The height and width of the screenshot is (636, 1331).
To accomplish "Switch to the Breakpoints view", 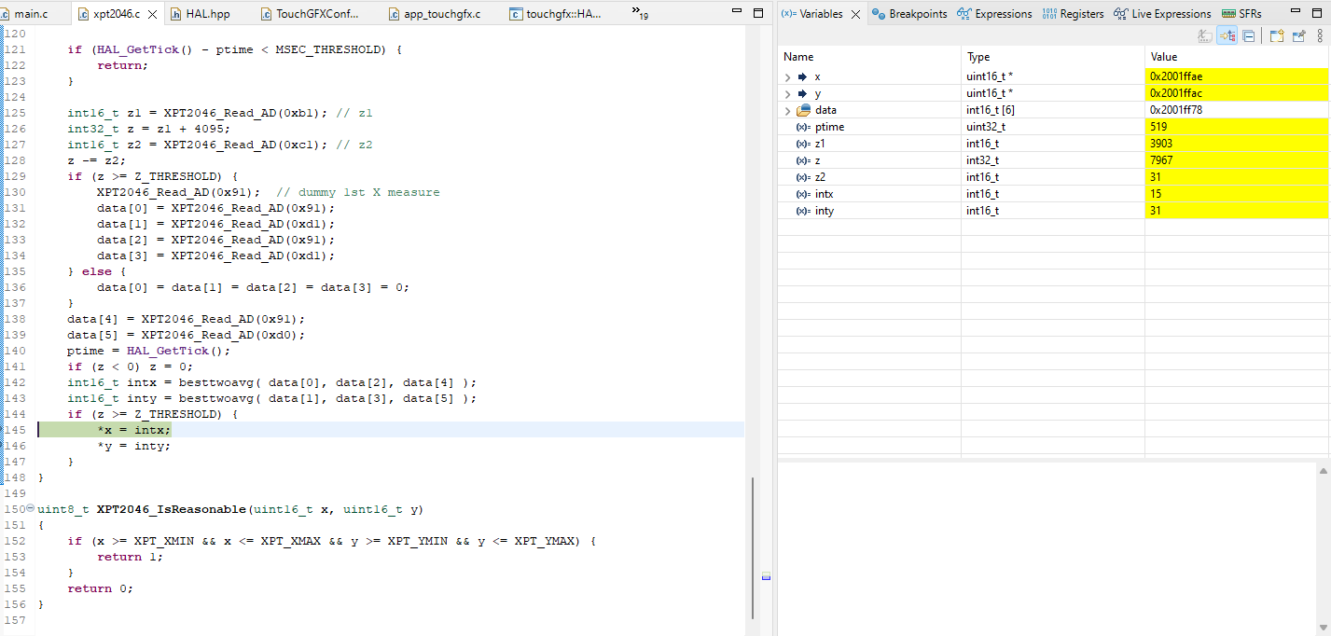I will coord(910,14).
